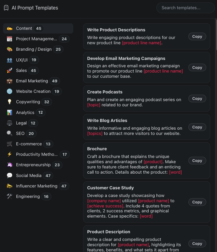Select the Entrepreneurship unicorn icon

[10, 165]
